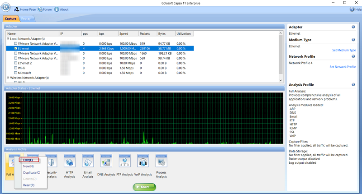Sort adapters by pps column
This screenshot has height=194, width=362.
[90, 33]
